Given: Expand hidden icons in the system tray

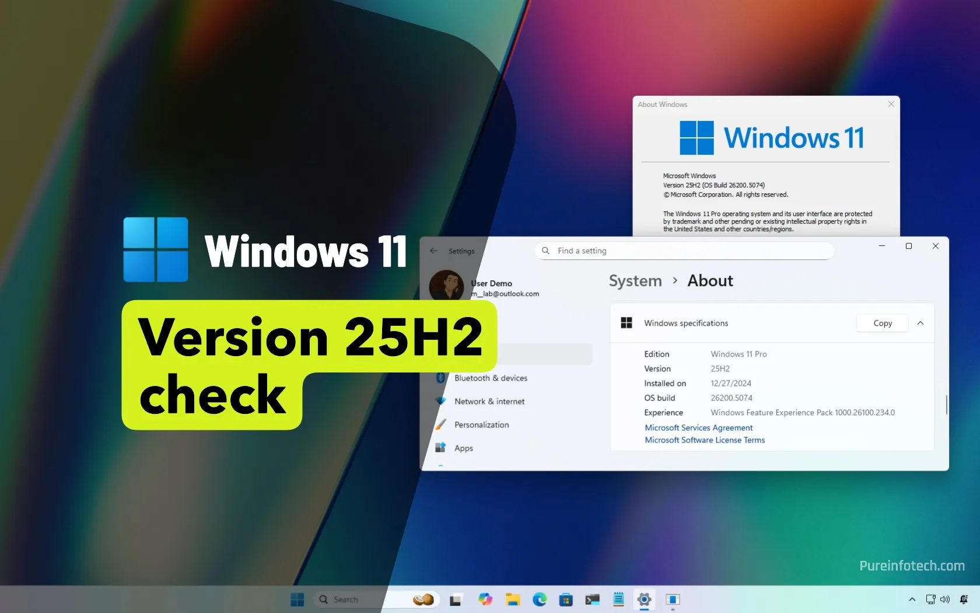Looking at the screenshot, I should point(912,600).
